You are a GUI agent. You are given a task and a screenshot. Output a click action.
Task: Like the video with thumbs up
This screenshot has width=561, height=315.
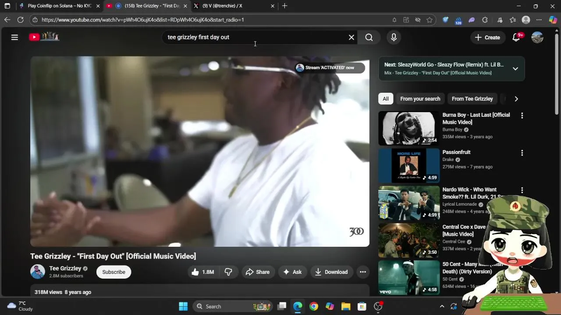point(202,272)
